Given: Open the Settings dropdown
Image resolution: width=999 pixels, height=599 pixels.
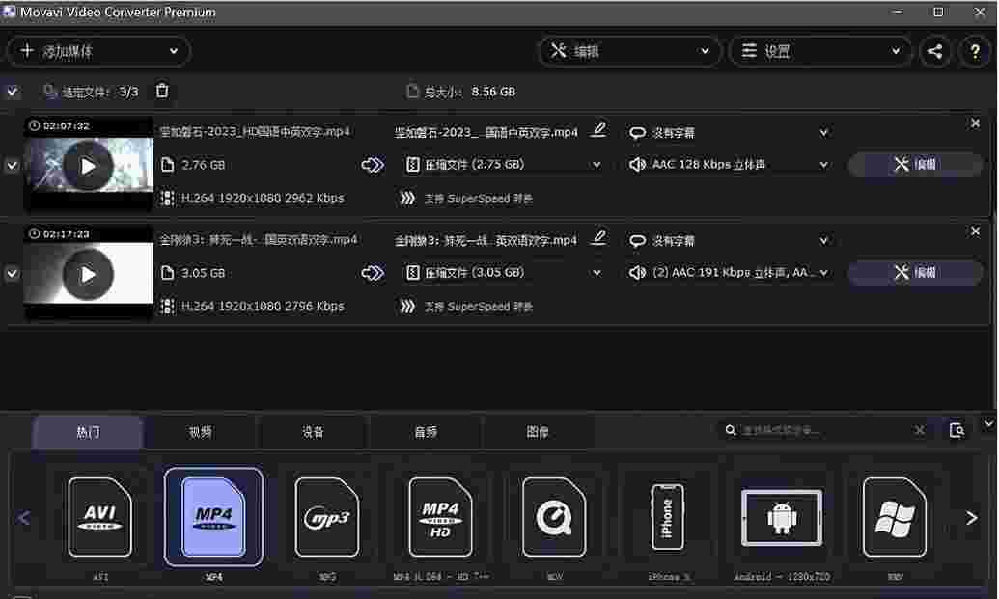Looking at the screenshot, I should [820, 51].
